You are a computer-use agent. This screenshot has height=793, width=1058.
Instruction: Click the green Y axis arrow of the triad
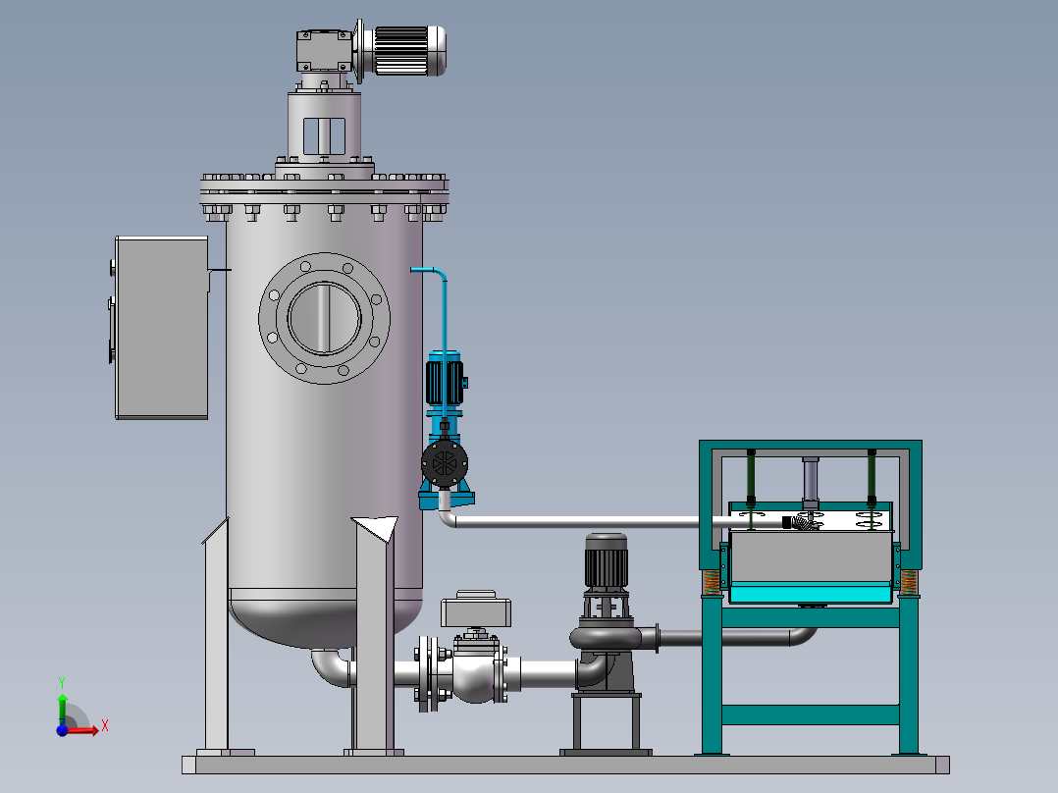[x=63, y=708]
